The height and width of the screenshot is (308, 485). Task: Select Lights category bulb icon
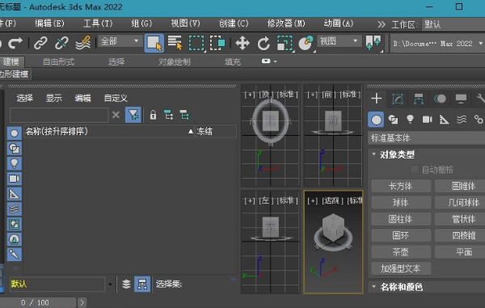click(x=410, y=120)
